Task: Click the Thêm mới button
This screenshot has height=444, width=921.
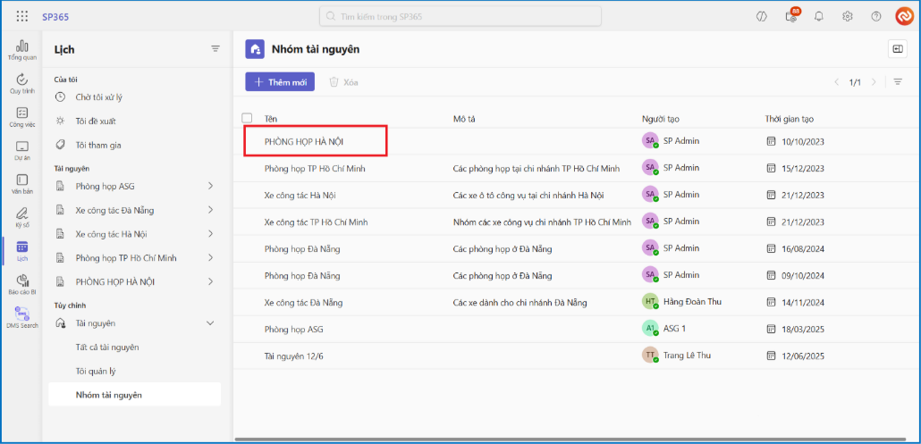Action: pyautogui.click(x=280, y=82)
